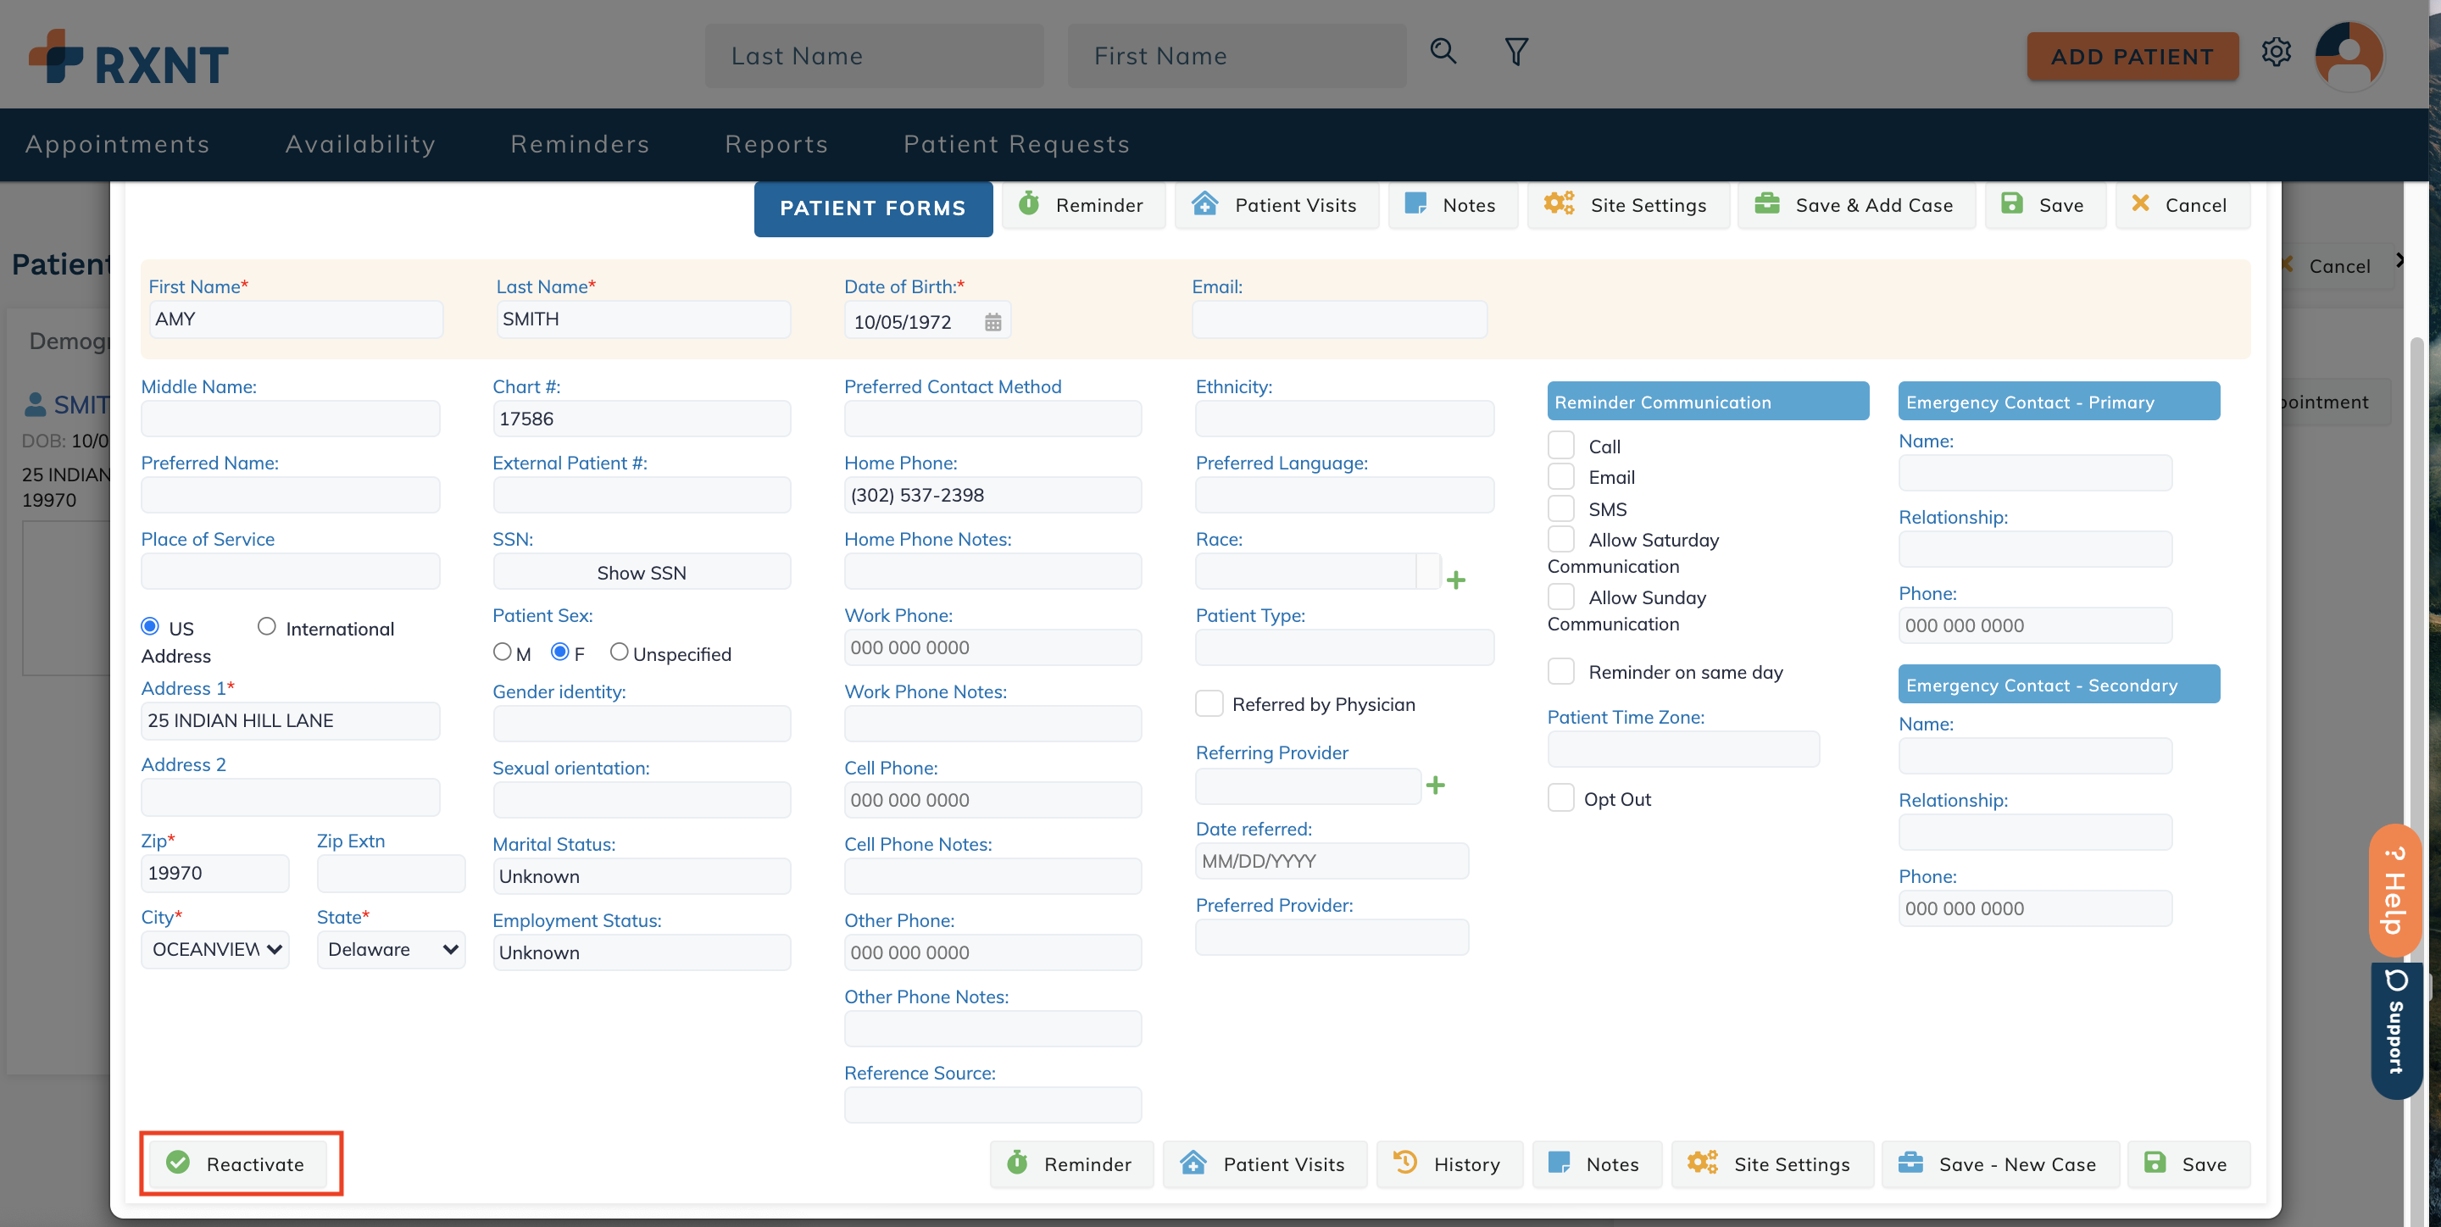Open the bottom Notes button
2441x1227 pixels.
[1596, 1164]
